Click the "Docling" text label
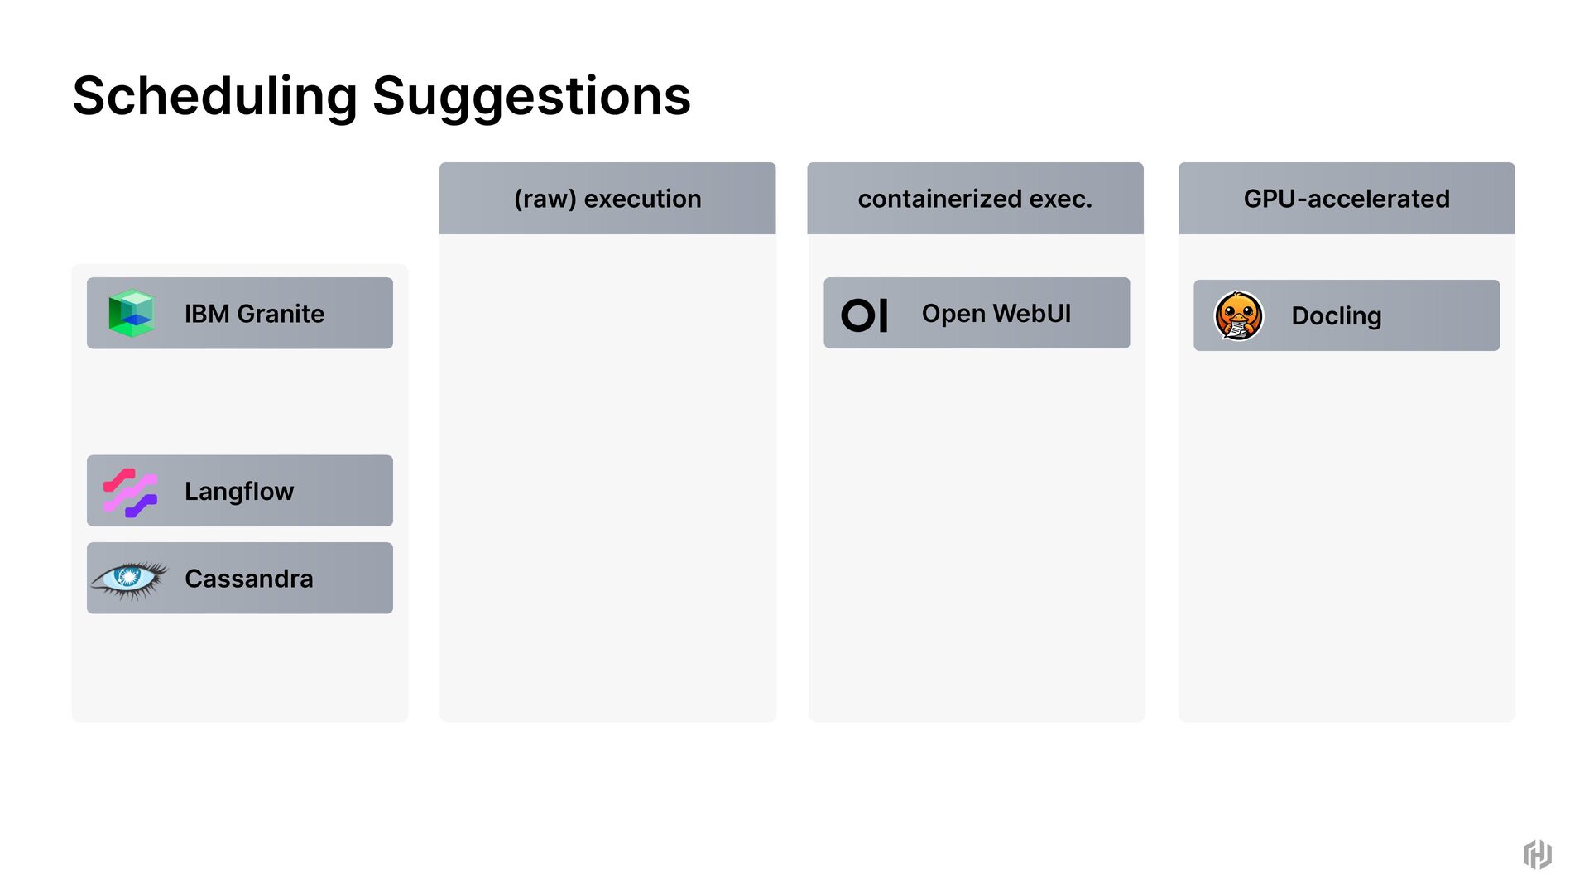 (x=1336, y=316)
